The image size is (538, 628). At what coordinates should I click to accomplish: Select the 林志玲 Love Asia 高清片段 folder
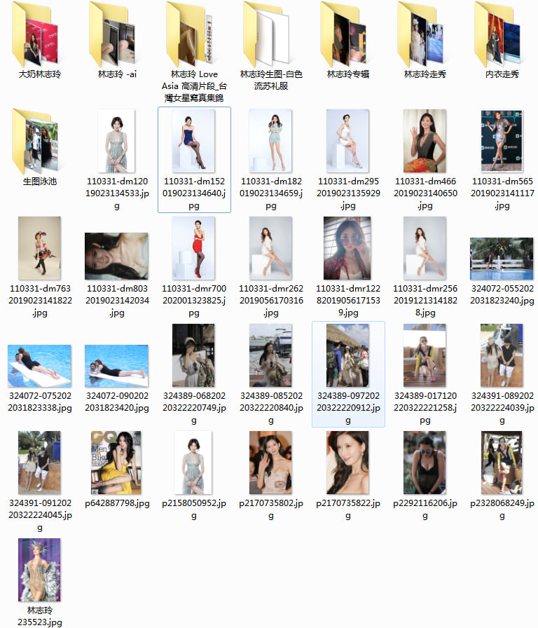click(x=193, y=34)
